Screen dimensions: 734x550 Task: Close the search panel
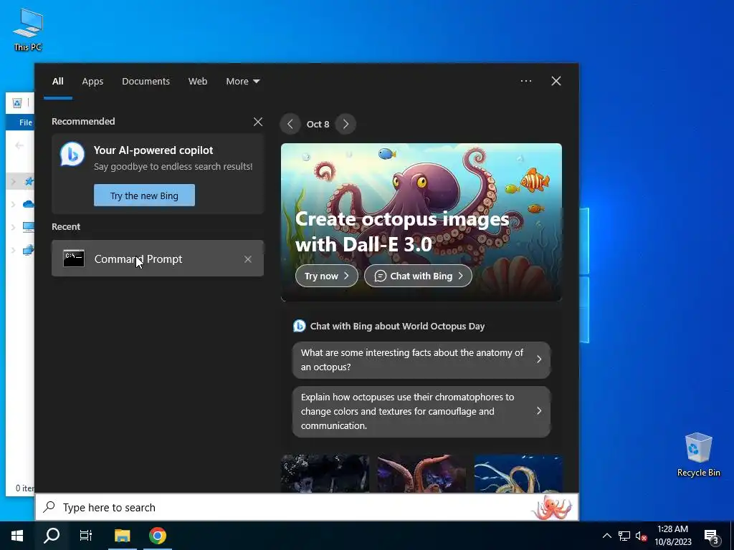click(556, 81)
